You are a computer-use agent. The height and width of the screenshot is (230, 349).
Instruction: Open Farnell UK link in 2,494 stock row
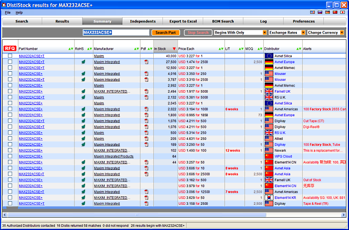pyautogui.click(x=283, y=91)
